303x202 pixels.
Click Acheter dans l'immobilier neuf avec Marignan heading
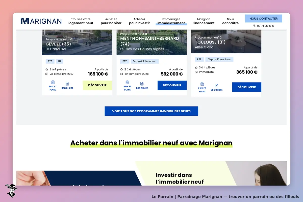[151, 143]
